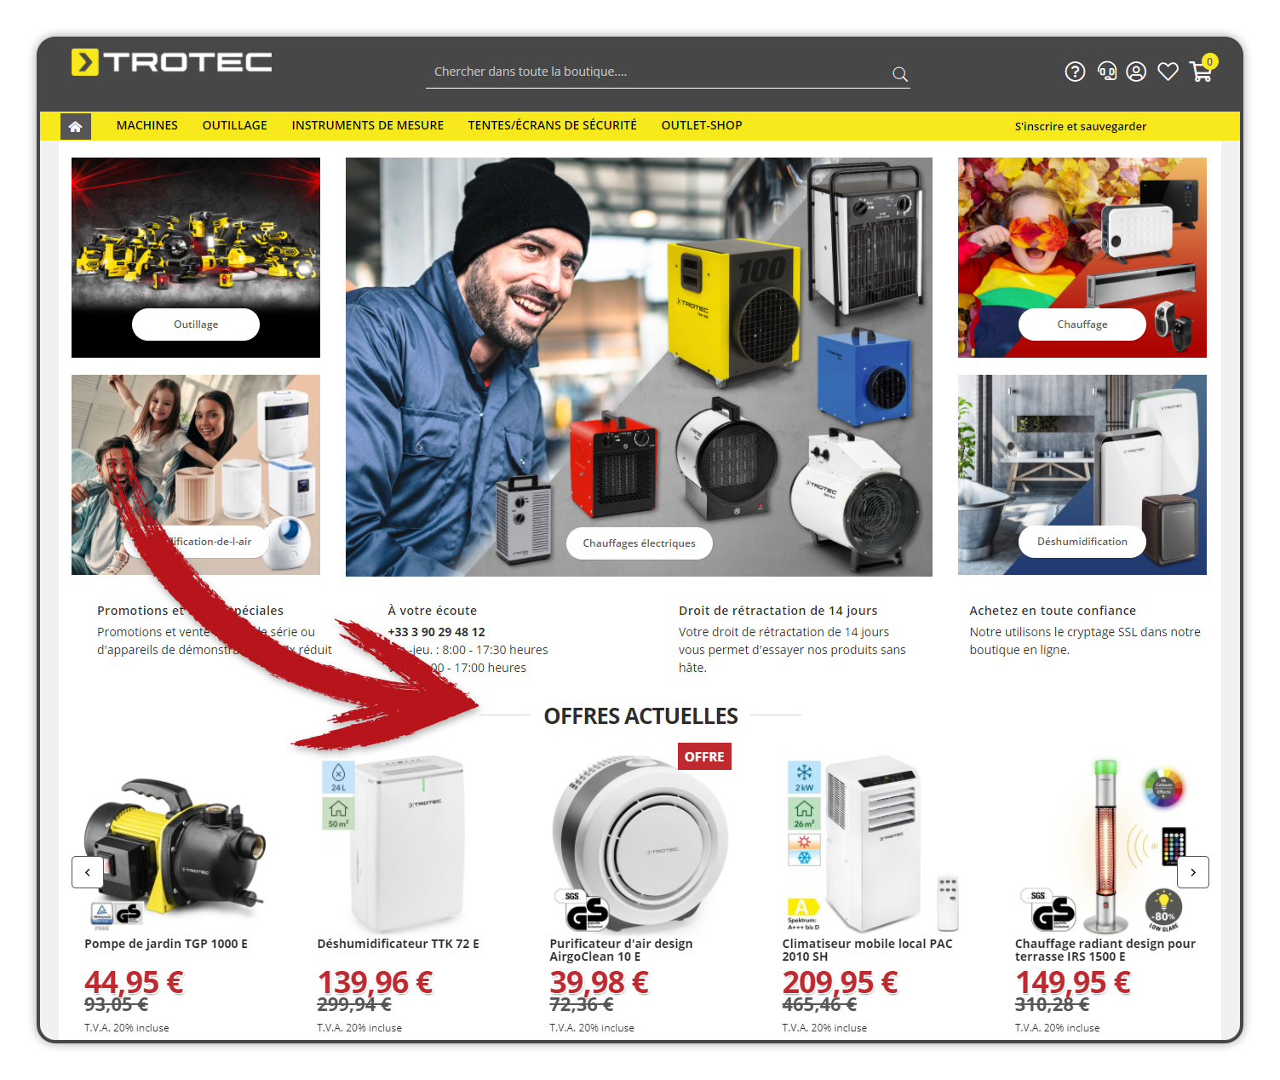Open the help question mark icon

[x=1075, y=72]
